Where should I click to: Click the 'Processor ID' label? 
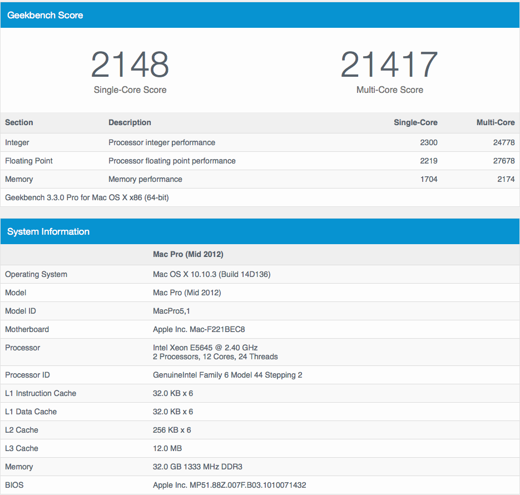(x=27, y=375)
